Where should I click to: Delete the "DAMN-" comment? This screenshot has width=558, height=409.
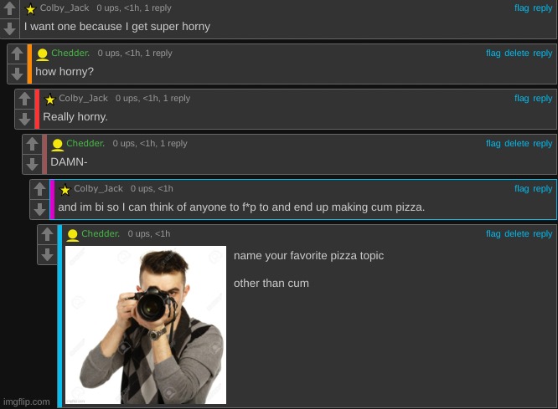[x=516, y=144]
